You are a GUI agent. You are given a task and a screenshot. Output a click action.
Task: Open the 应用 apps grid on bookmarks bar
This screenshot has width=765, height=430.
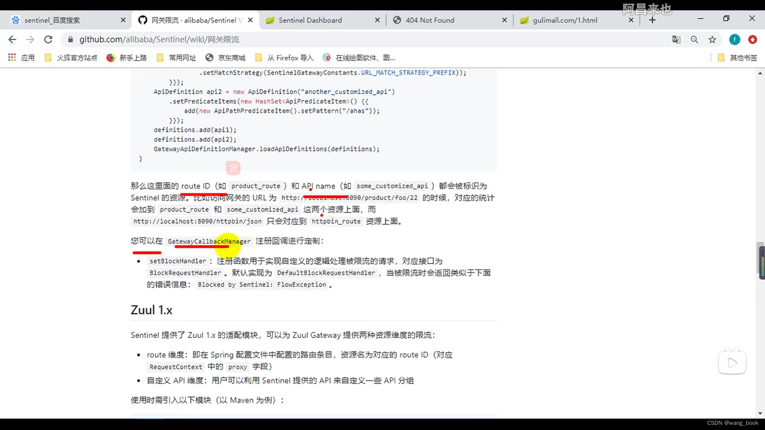pyautogui.click(x=12, y=57)
